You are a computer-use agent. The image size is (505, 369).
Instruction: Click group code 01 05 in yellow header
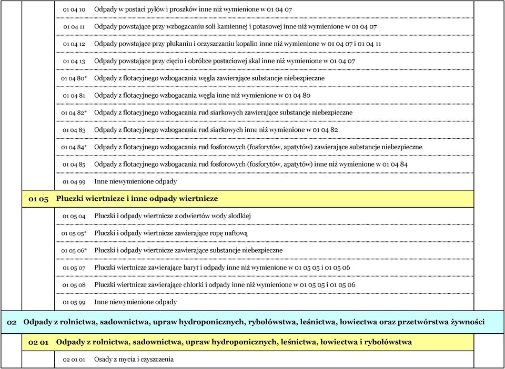click(38, 199)
